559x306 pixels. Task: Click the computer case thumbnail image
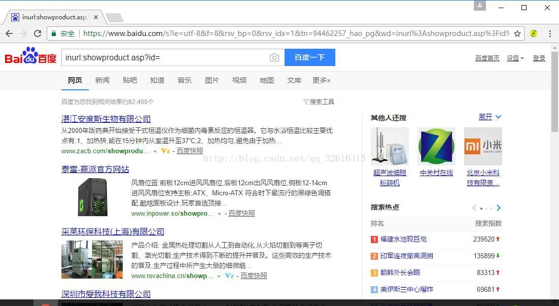coord(92,197)
